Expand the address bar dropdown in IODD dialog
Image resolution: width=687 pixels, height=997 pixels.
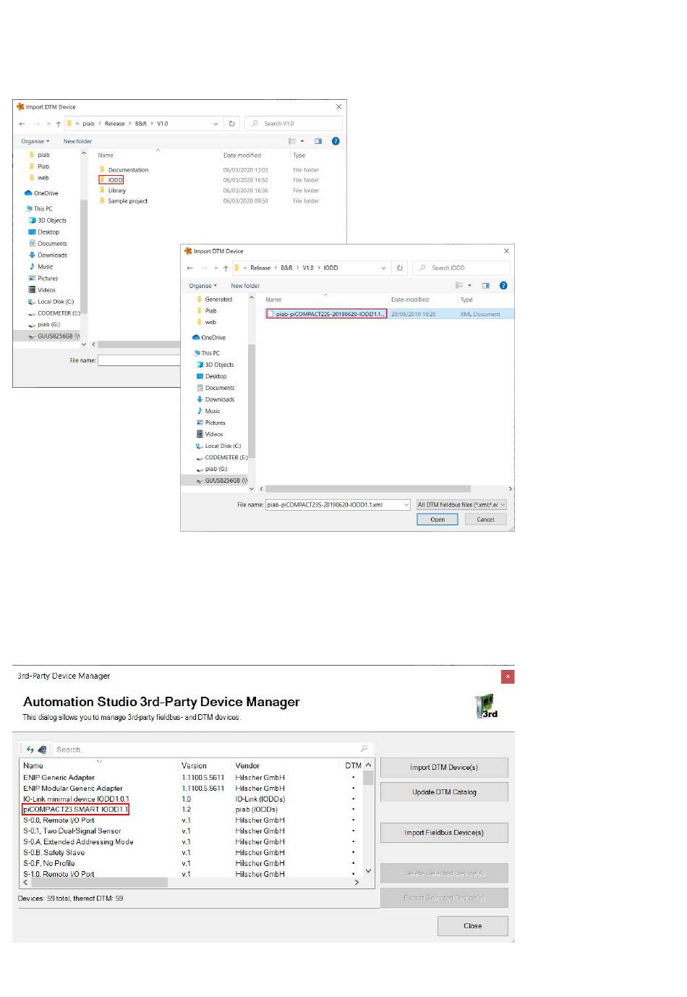tap(383, 268)
